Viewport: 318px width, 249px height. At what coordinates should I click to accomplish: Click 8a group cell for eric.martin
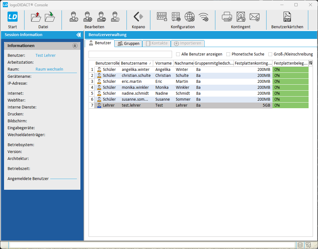[x=214, y=82]
